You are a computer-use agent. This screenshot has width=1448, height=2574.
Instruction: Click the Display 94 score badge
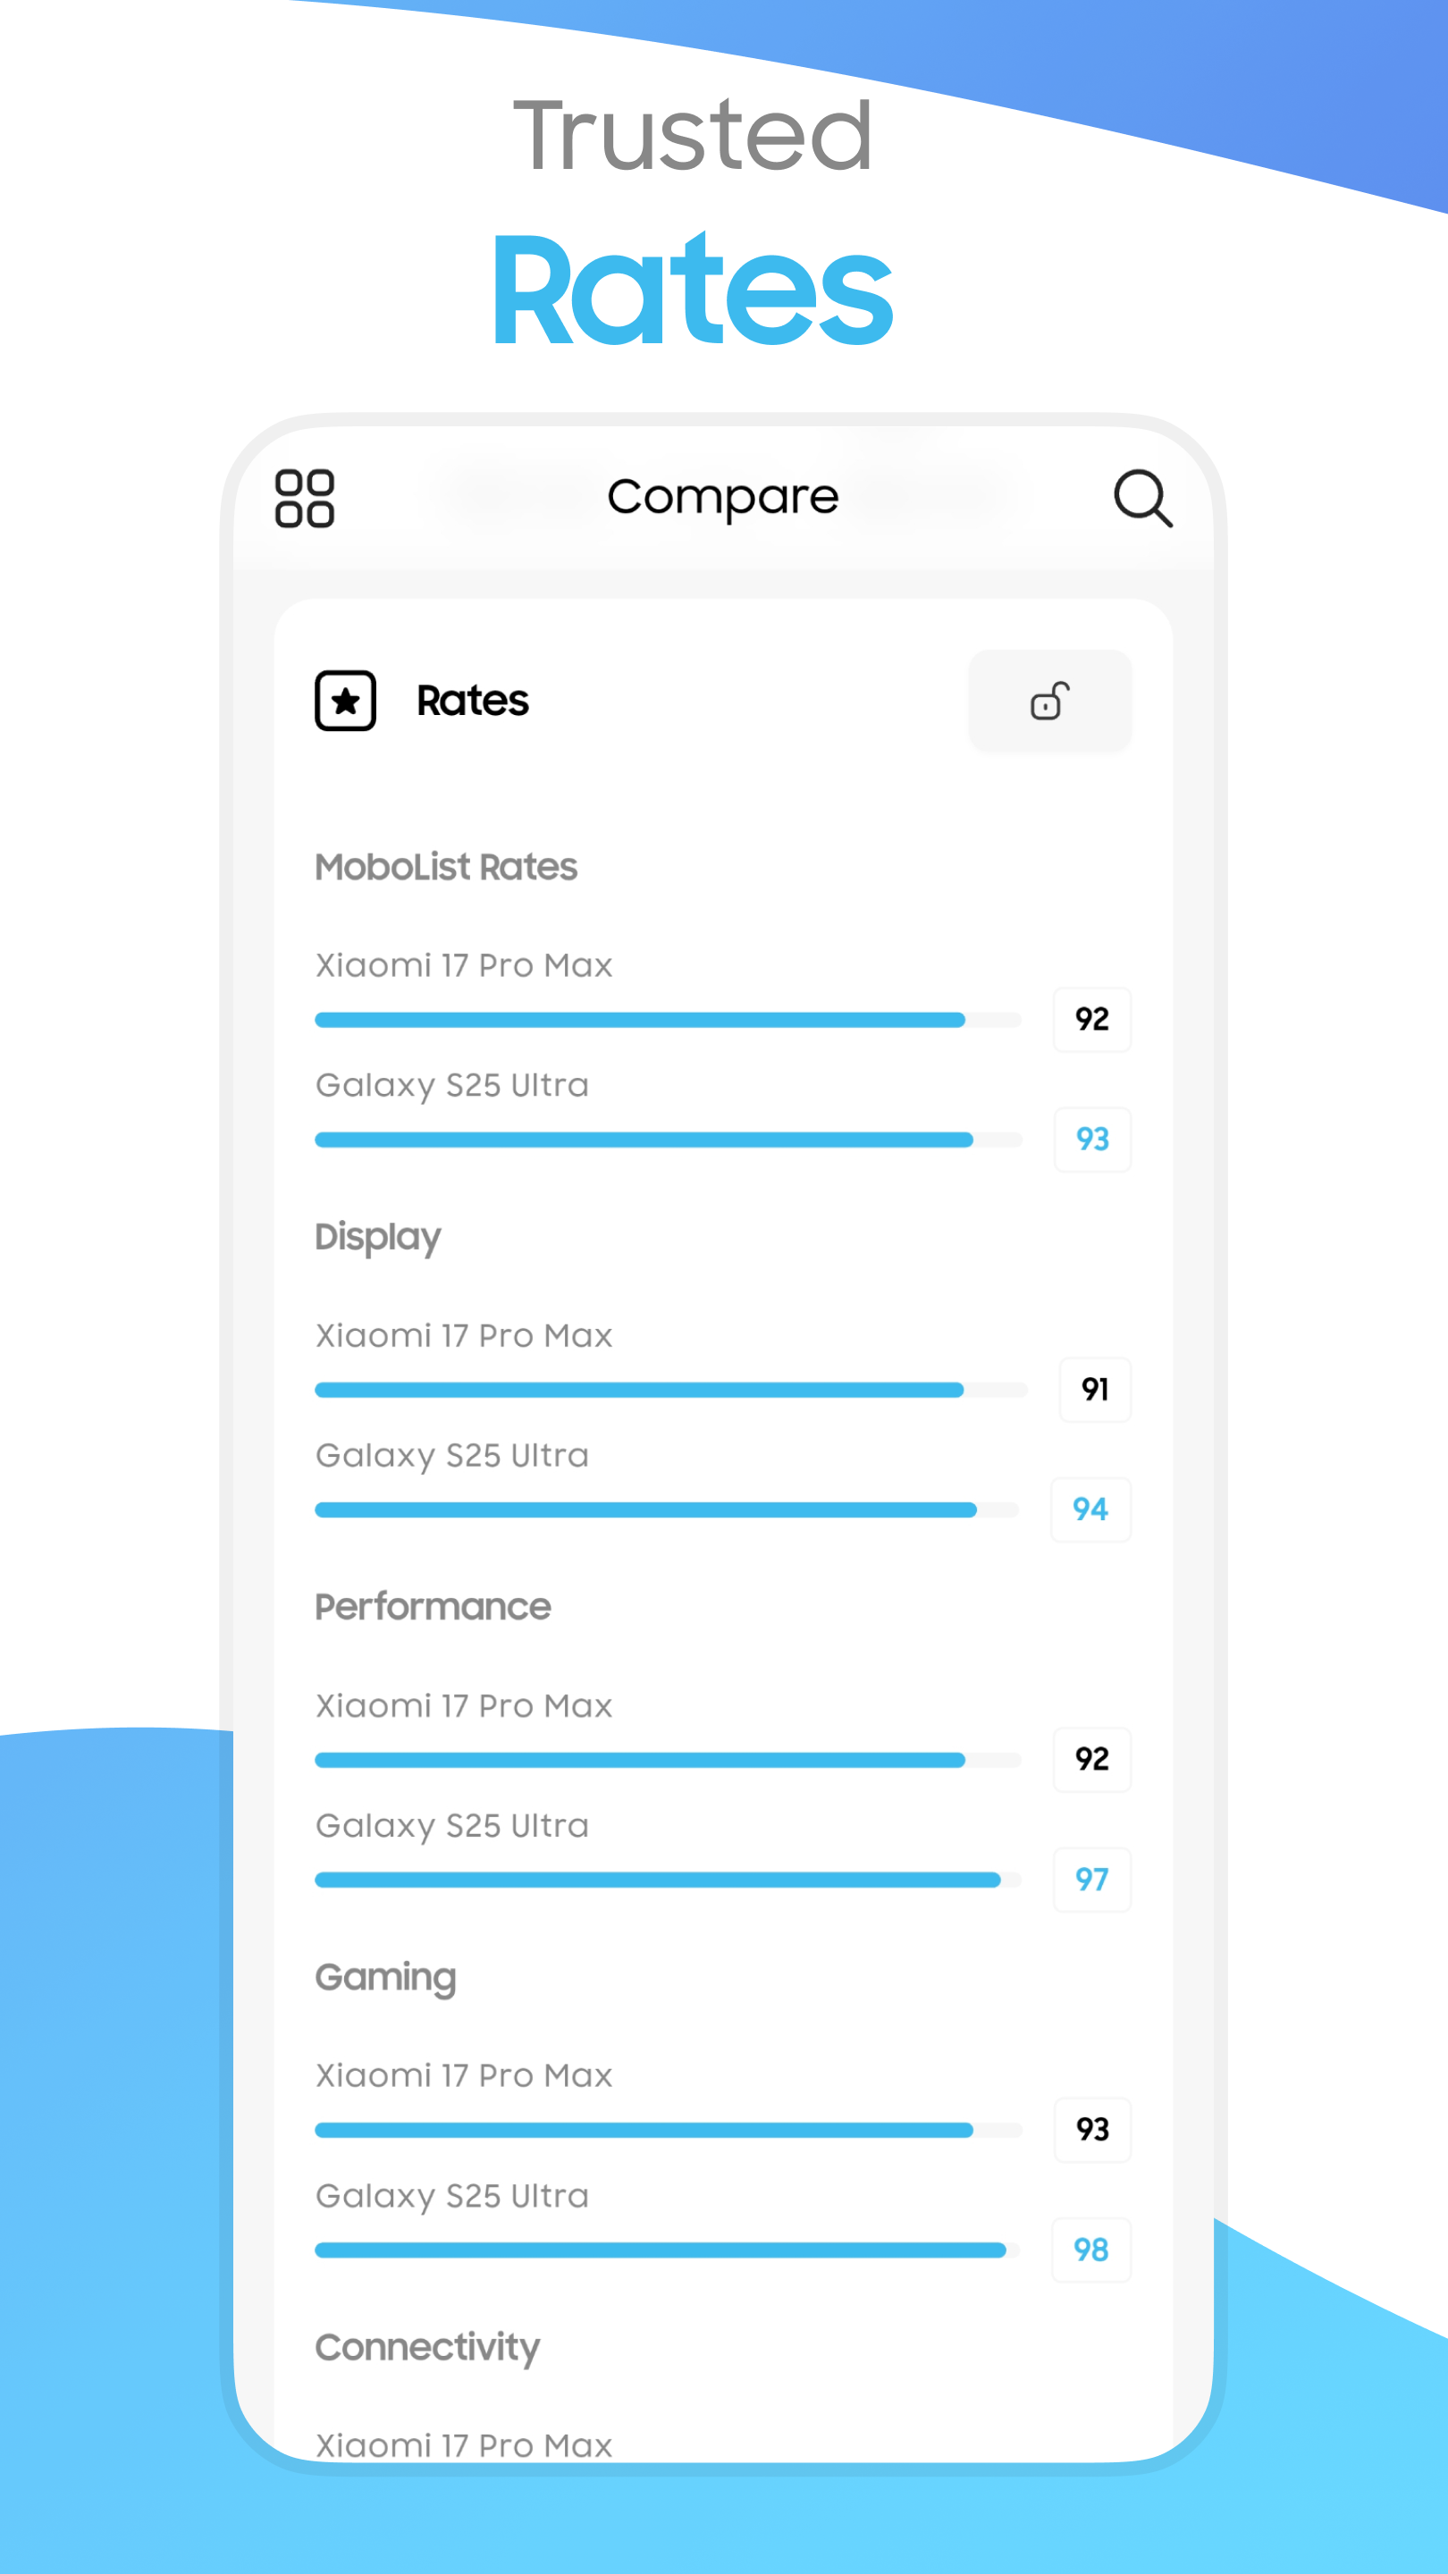pyautogui.click(x=1090, y=1509)
